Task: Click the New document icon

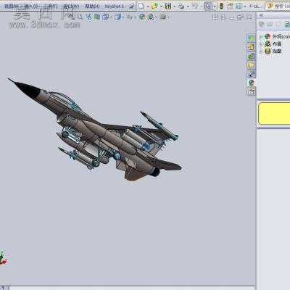Action: click(x=141, y=6)
